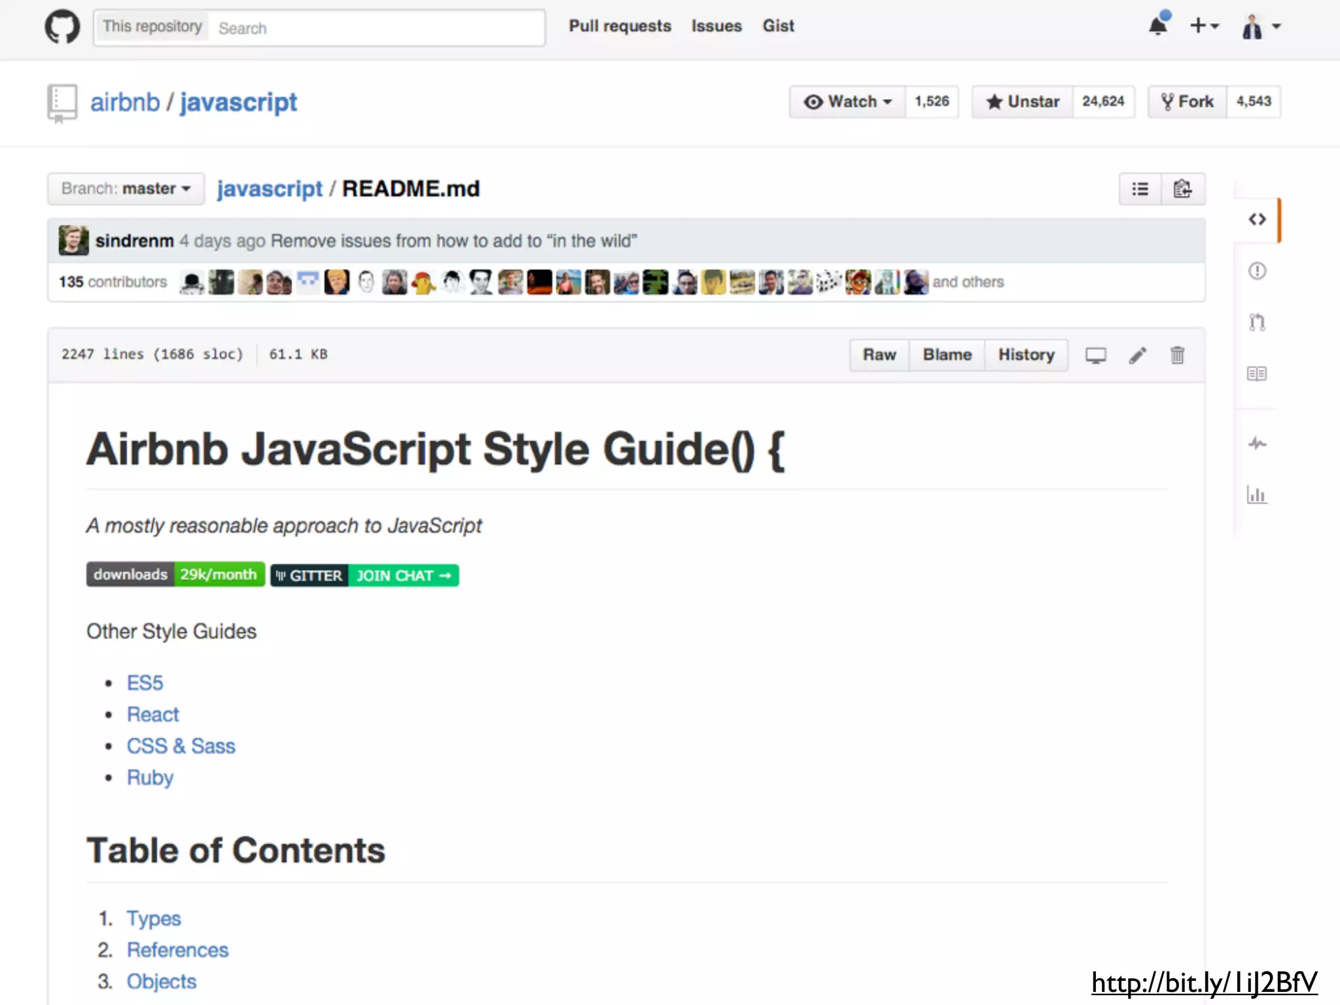
Task: Open the Branch: master dropdown
Action: pyautogui.click(x=126, y=189)
